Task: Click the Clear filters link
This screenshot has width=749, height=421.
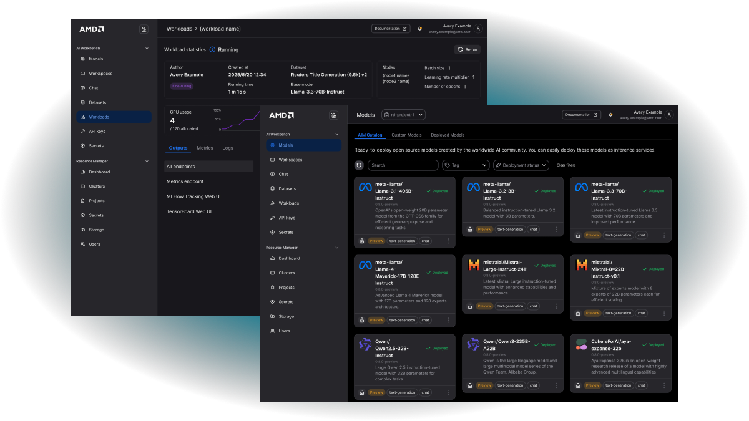Action: tap(565, 165)
